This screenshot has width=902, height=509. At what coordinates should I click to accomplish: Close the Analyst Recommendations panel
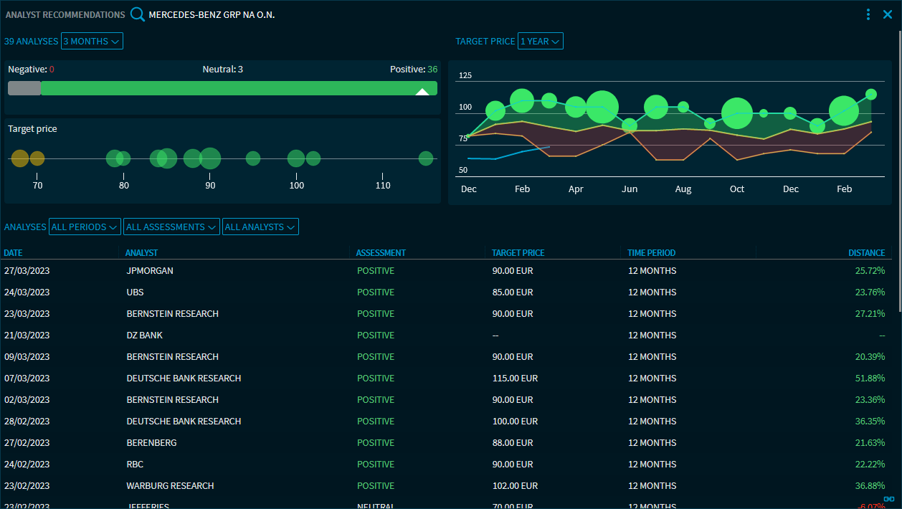tap(888, 14)
